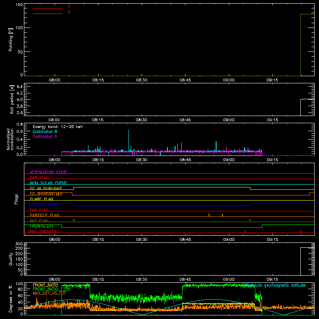Click the 300 tick on Quality axis

(x=19, y=244)
